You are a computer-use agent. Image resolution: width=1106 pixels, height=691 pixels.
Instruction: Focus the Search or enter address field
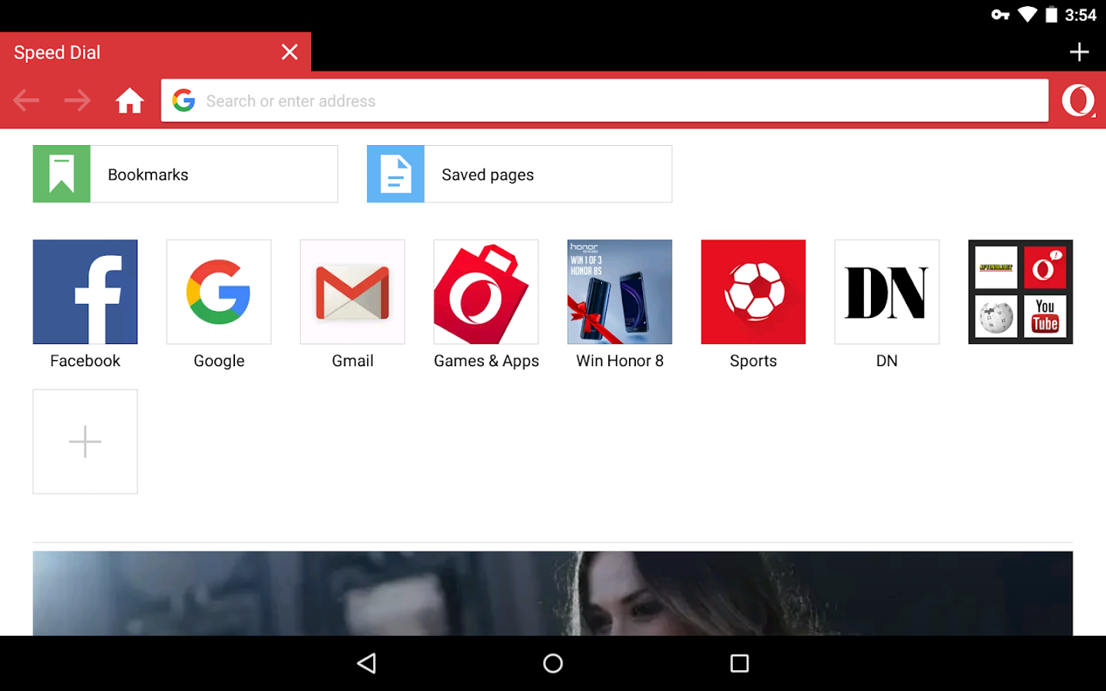[x=604, y=101]
